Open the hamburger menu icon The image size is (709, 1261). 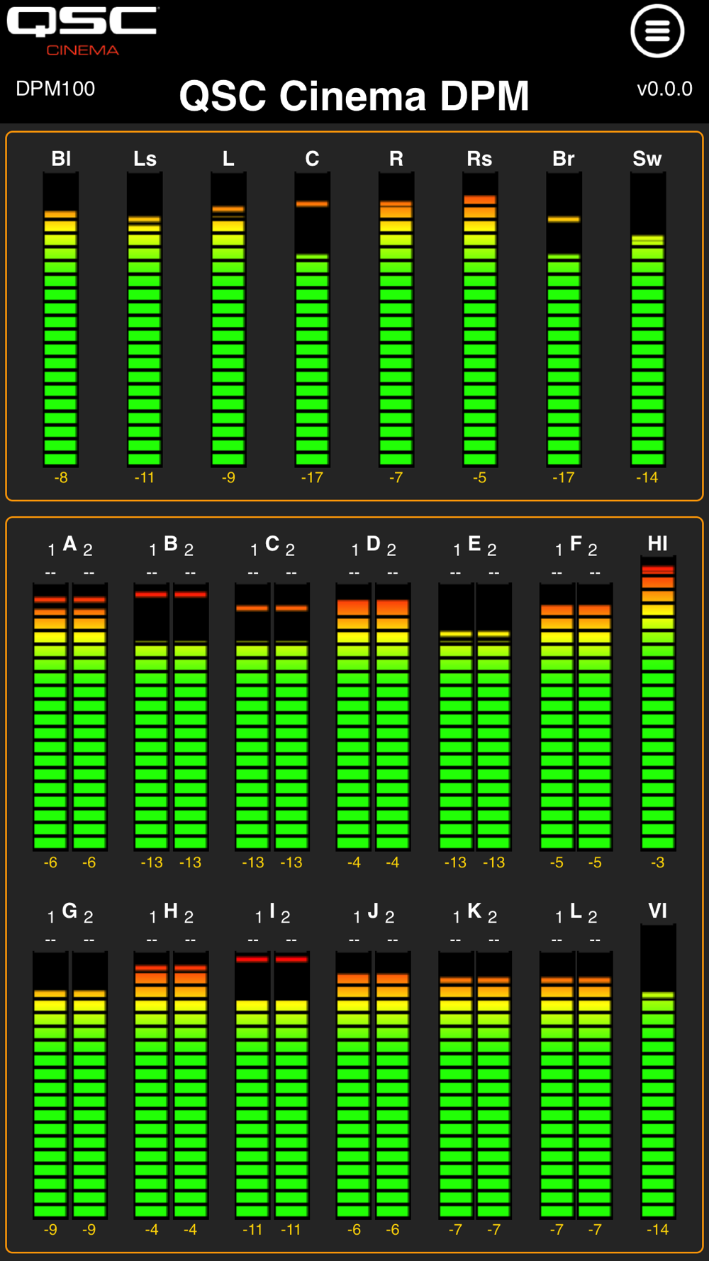coord(657,31)
